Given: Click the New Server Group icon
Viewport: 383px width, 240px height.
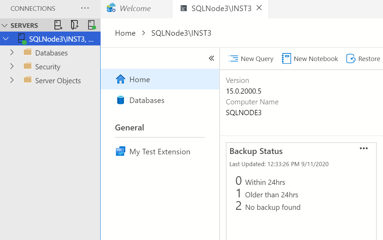Looking at the screenshot, I should (75, 25).
